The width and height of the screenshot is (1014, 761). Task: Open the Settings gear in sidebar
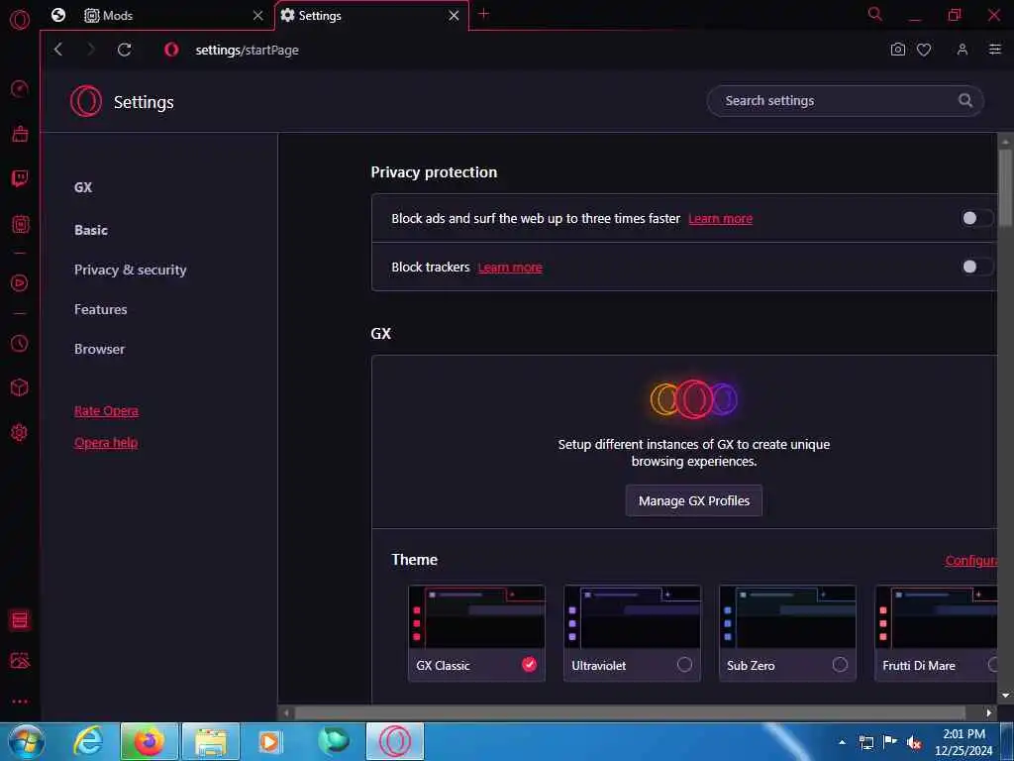click(x=20, y=432)
